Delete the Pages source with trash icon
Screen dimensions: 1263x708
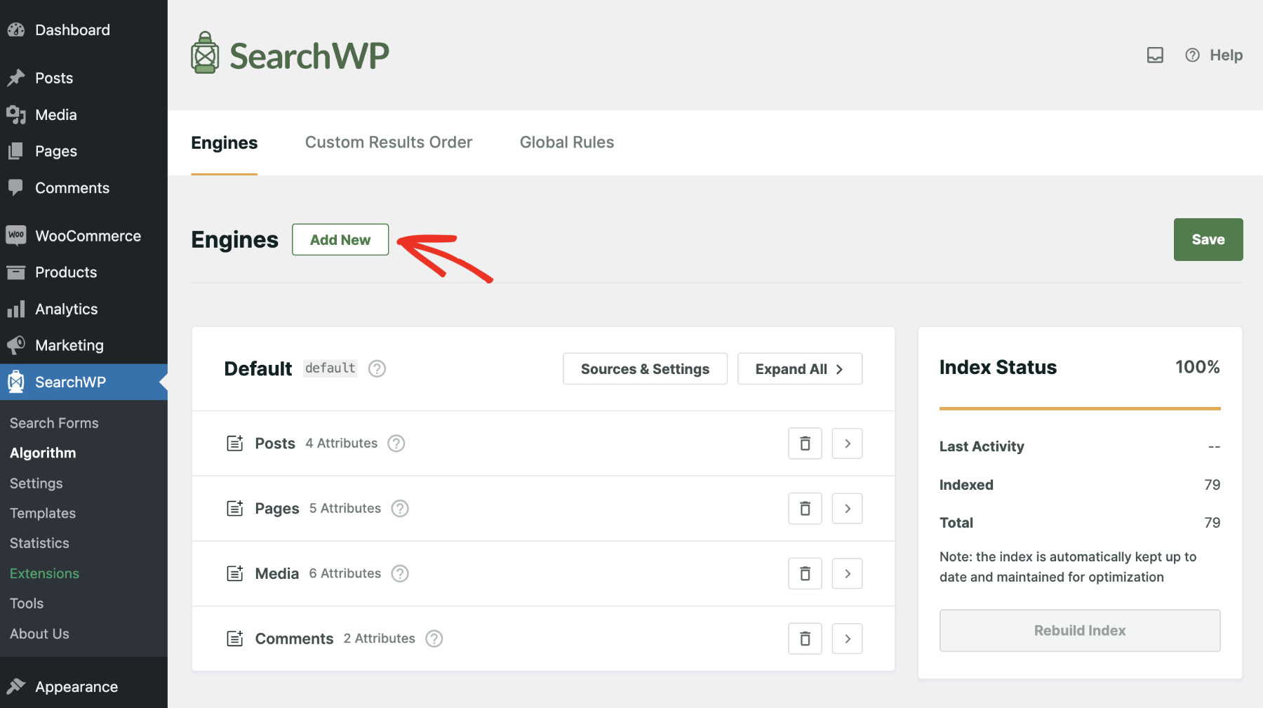pyautogui.click(x=805, y=509)
